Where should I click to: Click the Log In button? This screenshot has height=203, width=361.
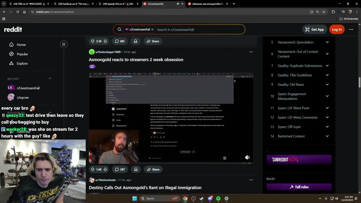point(337,30)
